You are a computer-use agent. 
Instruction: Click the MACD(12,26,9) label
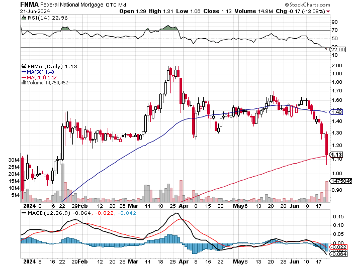pos(49,213)
